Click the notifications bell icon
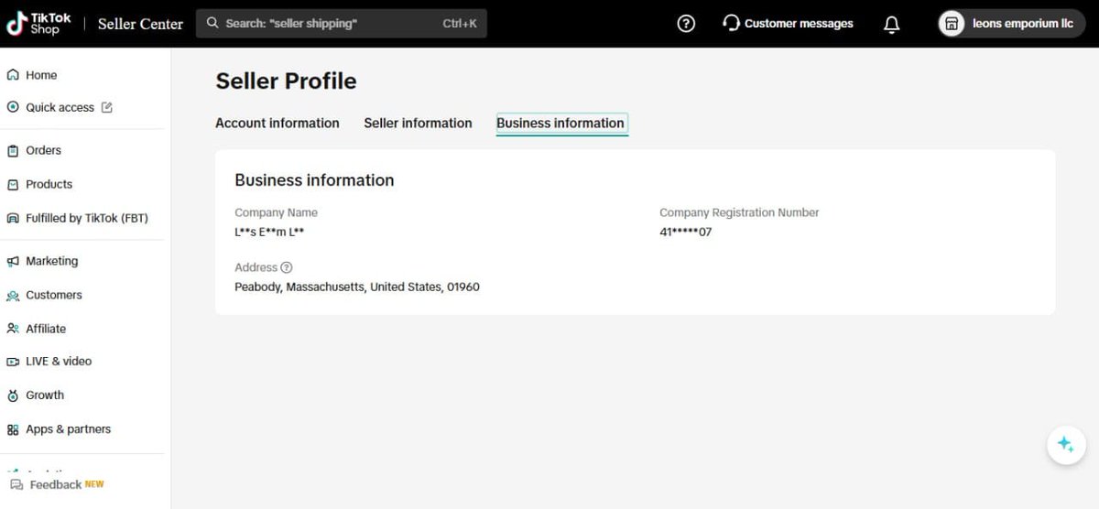 891,25
